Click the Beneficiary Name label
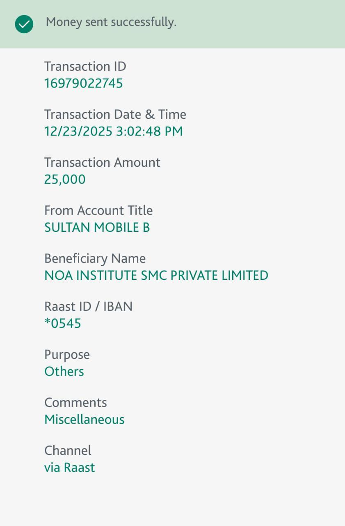Screen dimensions: 345x526 (95, 258)
